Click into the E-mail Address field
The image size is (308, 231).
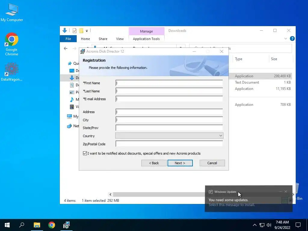coord(169,99)
